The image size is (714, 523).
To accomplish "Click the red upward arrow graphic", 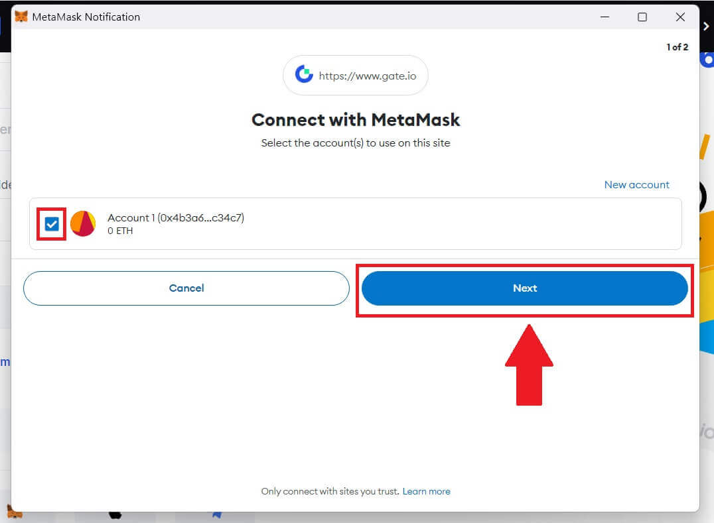I will tap(529, 365).
